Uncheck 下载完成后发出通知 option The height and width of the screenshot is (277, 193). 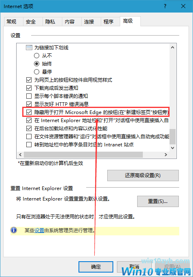[29, 88]
